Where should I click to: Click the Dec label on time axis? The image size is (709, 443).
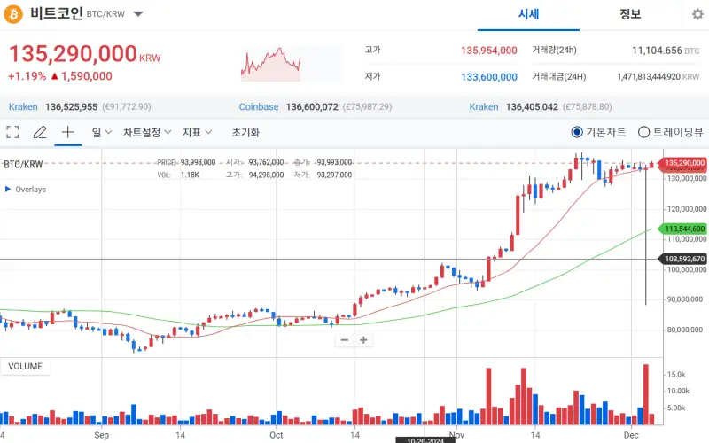pos(631,435)
